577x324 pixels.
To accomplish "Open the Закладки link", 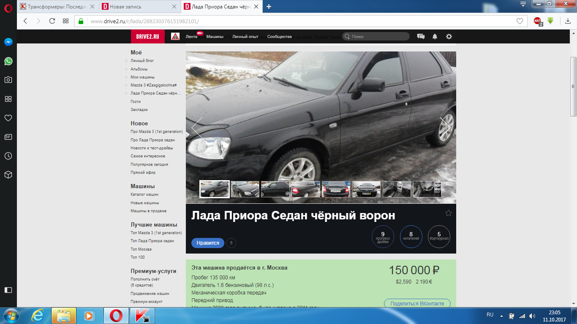I will (139, 110).
